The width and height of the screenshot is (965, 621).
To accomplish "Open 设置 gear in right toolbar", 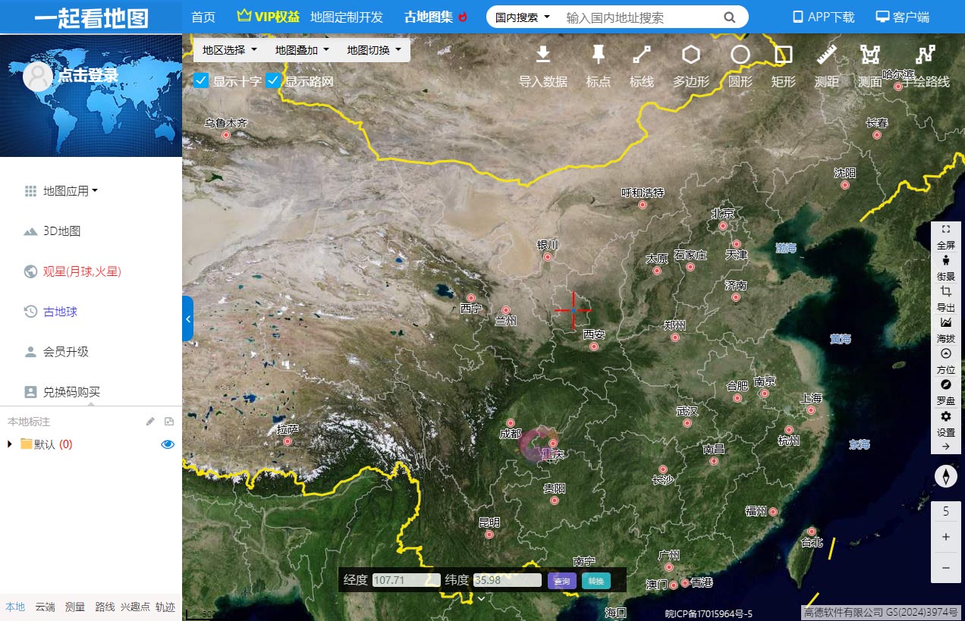I will 945,417.
